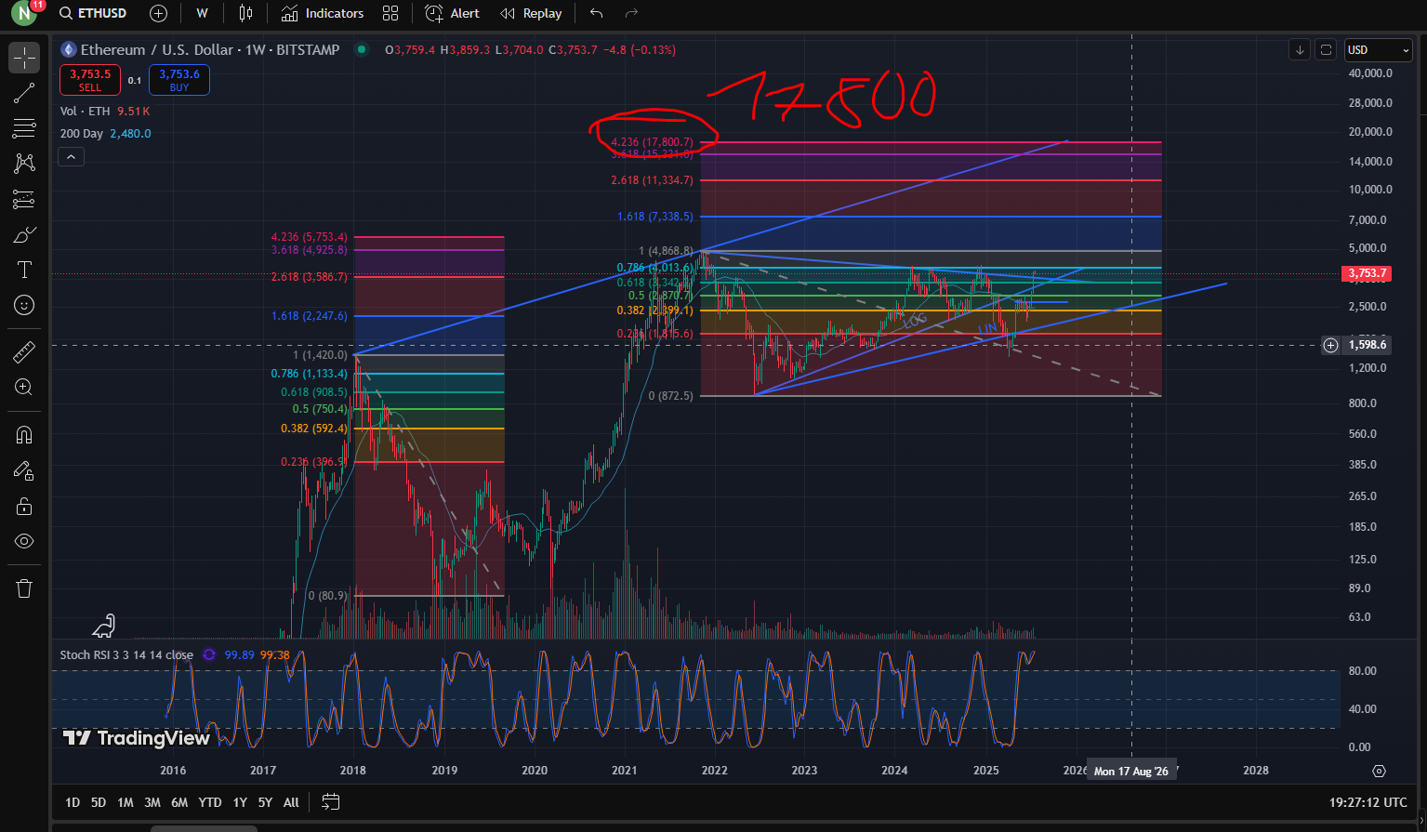The image size is (1427, 832).
Task: Open the W timeframe selector
Action: [203, 14]
